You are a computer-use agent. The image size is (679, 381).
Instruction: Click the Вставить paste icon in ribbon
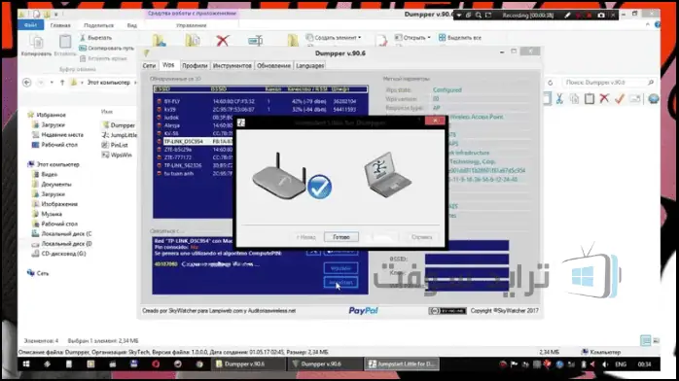(65, 42)
